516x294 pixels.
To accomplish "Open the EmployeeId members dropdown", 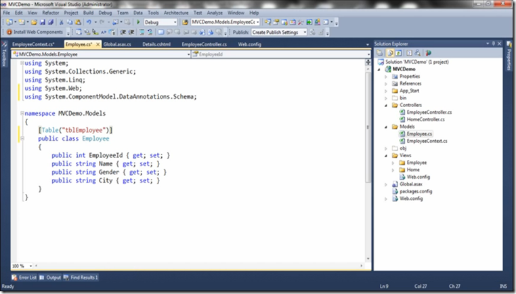I will (x=281, y=54).
